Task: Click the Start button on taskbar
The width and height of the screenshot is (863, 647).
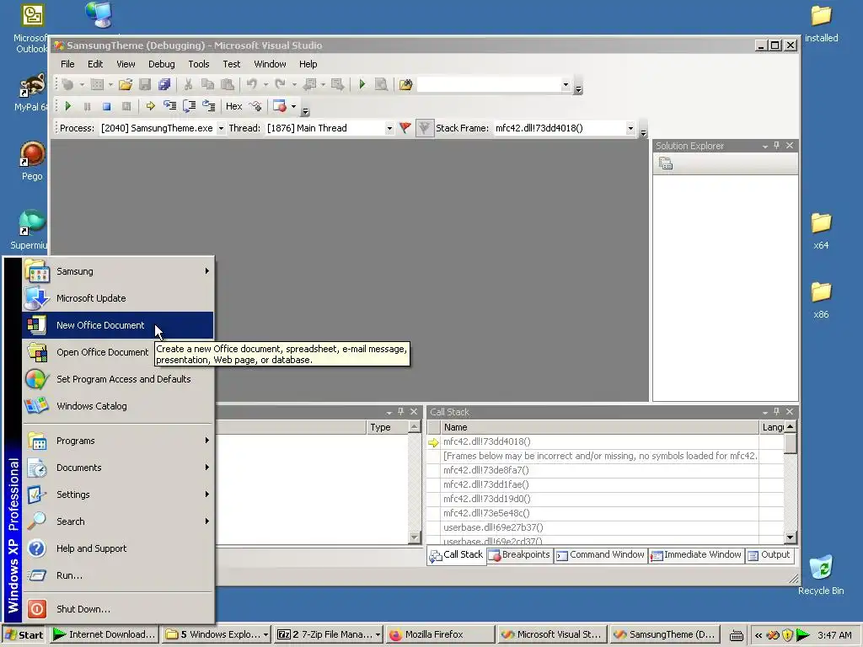Action: 24,635
